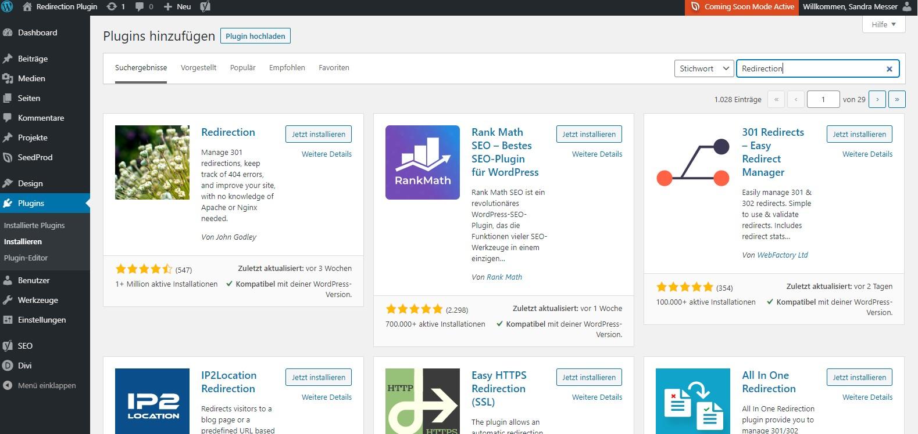This screenshot has width=918, height=434.
Task: Click the Dashboard gauge icon
Action: 8,32
